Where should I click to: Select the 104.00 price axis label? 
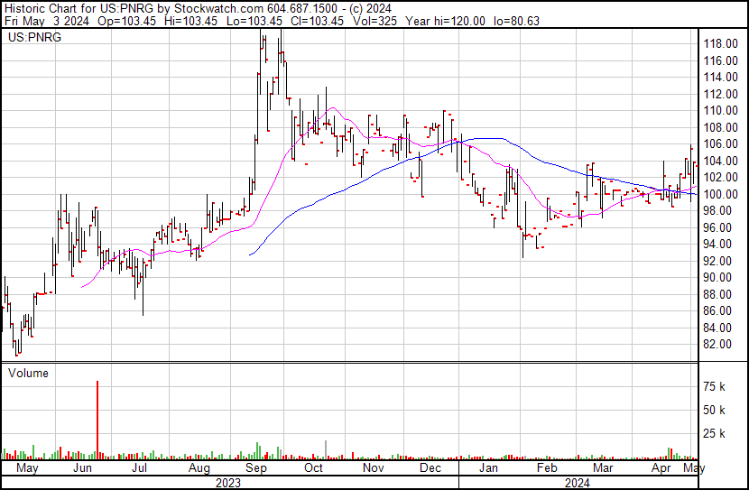(720, 161)
